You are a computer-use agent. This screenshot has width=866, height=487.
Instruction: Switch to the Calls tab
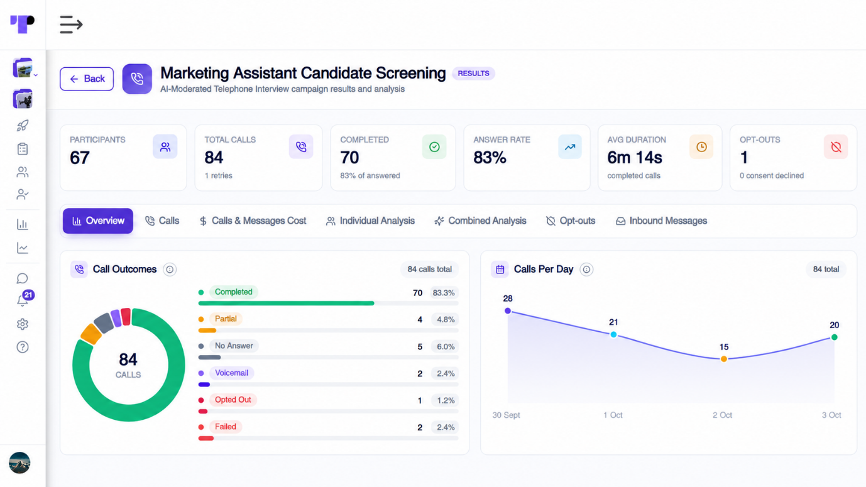pos(162,221)
